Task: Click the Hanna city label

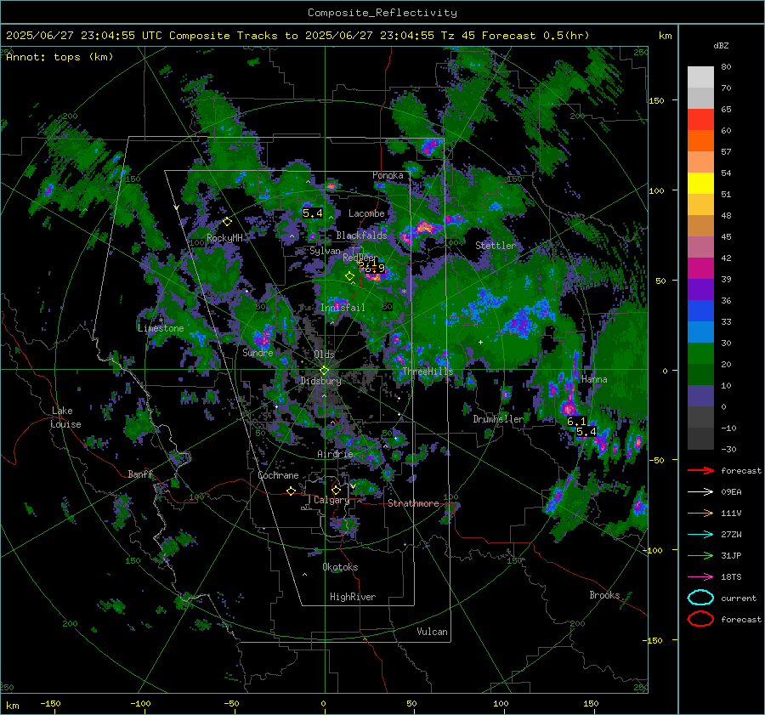Action: (594, 379)
